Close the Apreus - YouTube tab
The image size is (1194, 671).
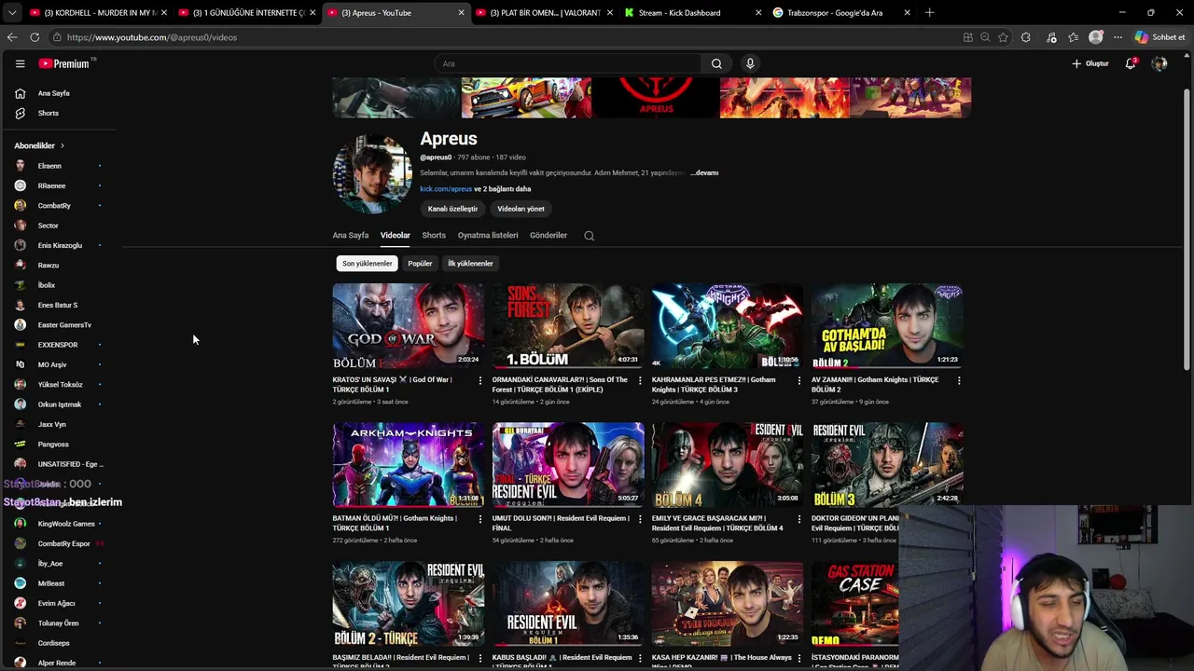pyautogui.click(x=461, y=13)
